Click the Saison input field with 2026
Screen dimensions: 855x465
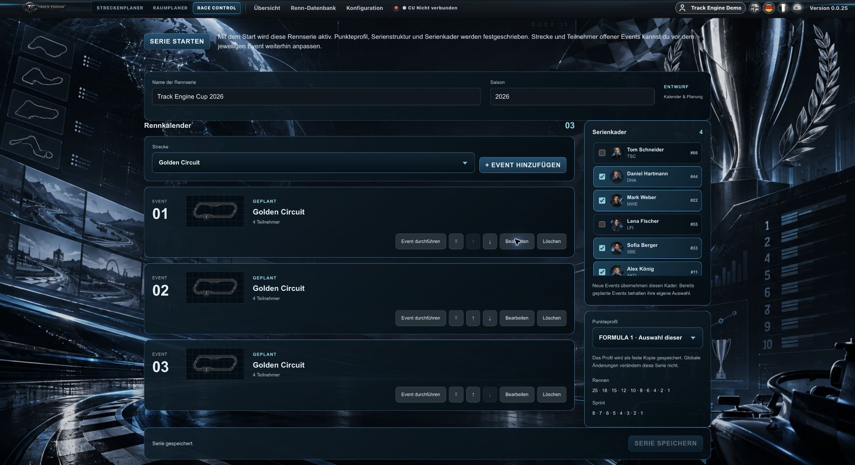click(x=572, y=97)
